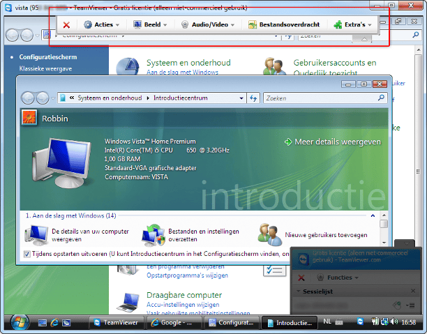This screenshot has width=427, height=334.
Task: Click the Draagbare computer laptop icon
Action: pyautogui.click(x=127, y=302)
